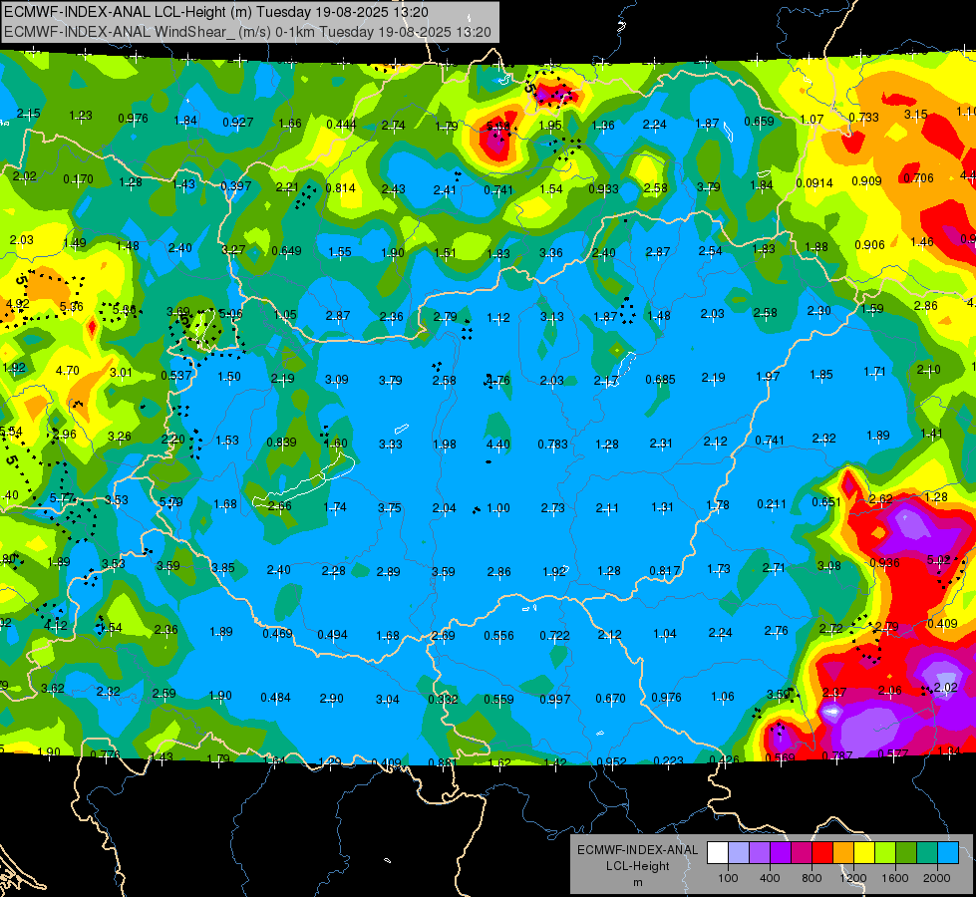Select the orange legend swatch above 1200
The height and width of the screenshot is (897, 976).
point(843,853)
